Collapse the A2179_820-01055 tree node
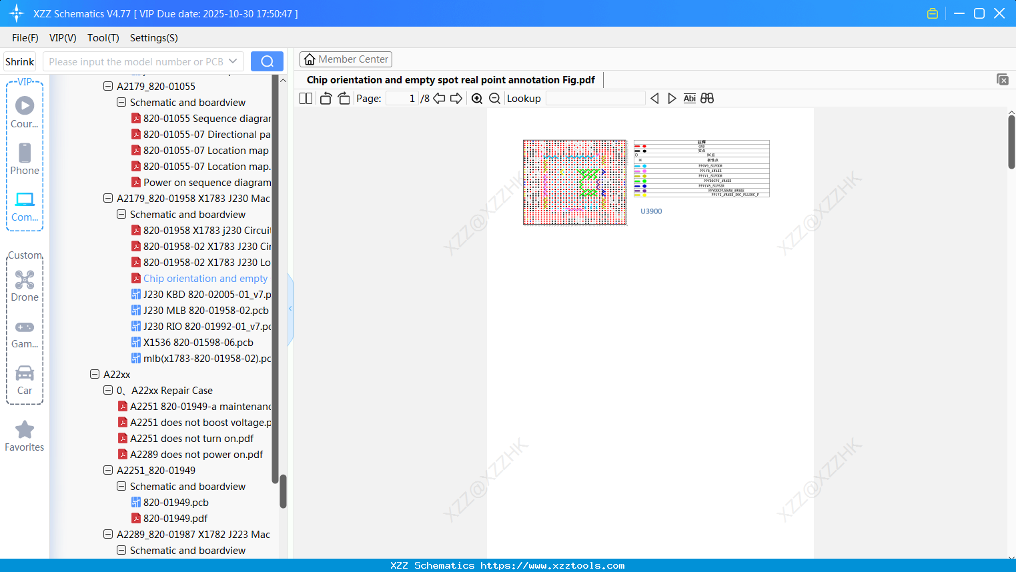This screenshot has height=572, width=1016. tap(108, 86)
